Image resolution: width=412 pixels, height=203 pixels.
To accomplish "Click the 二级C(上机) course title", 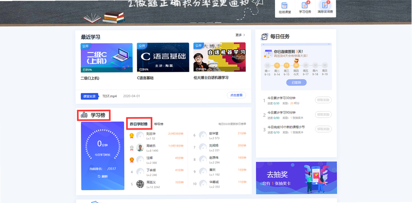I will tap(90, 78).
